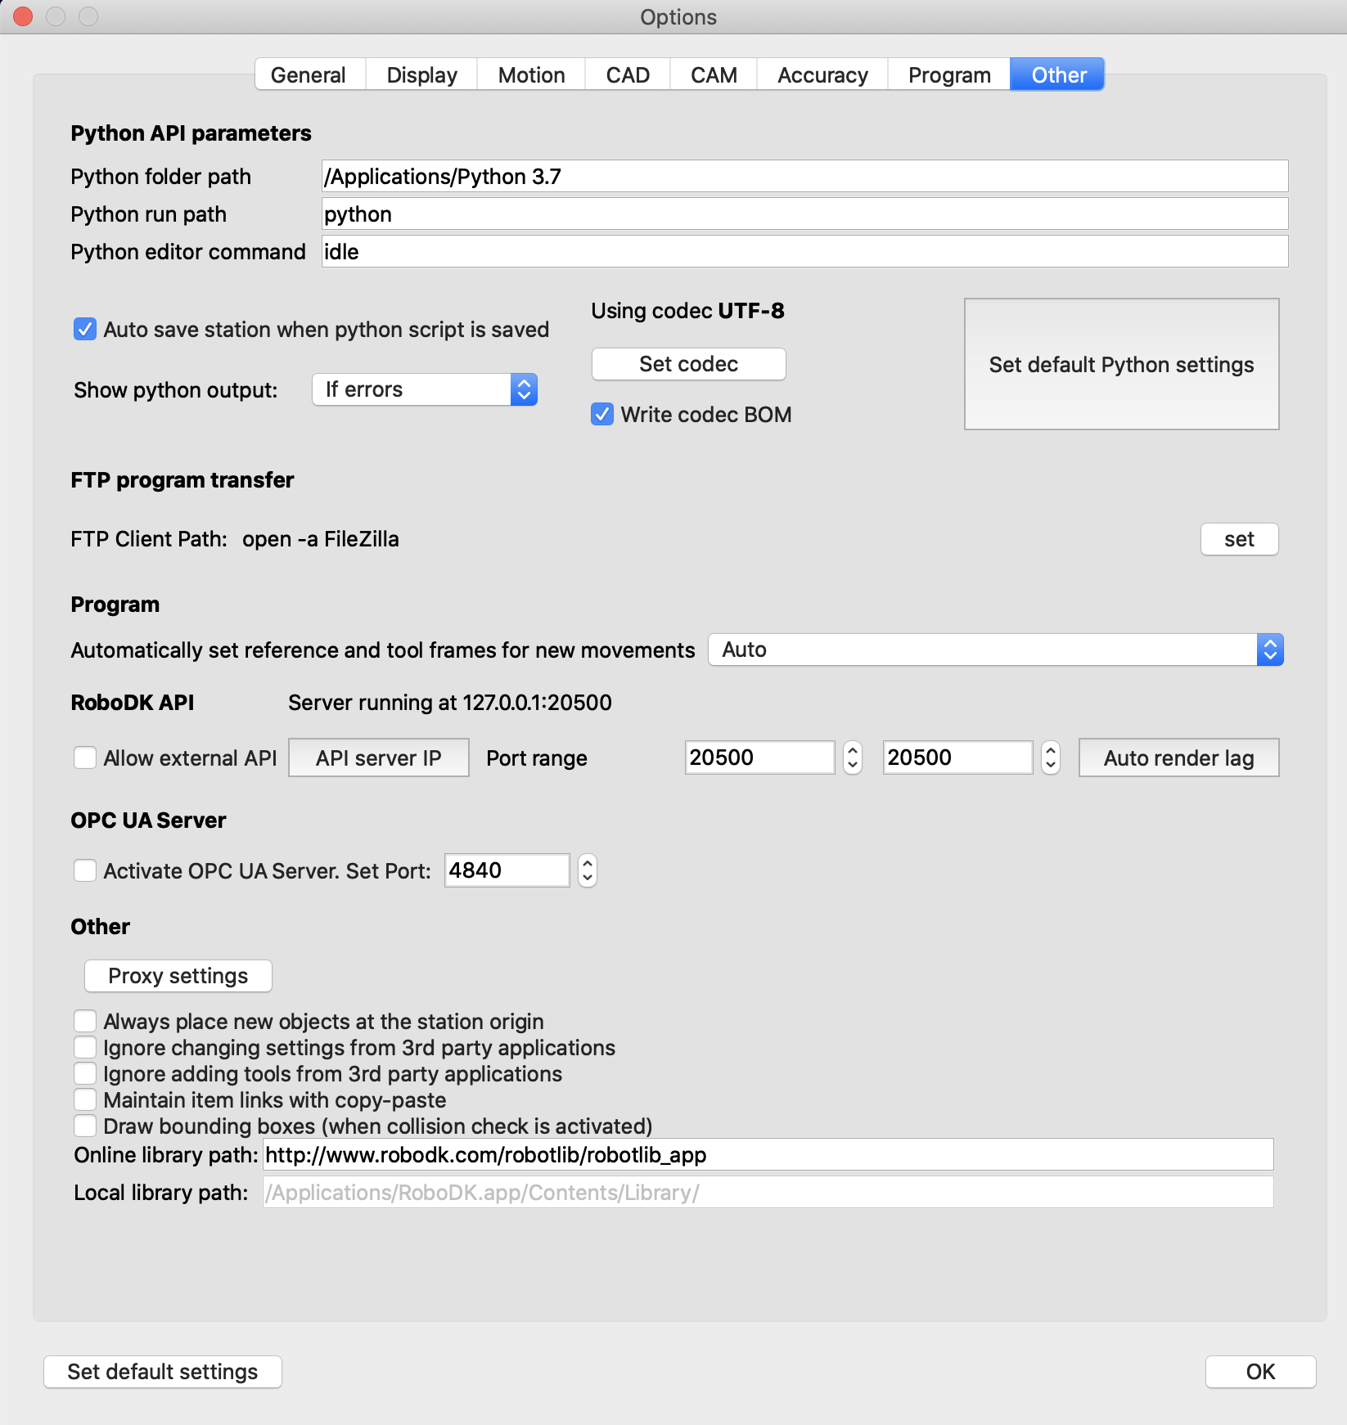Click the Python folder path field
The height and width of the screenshot is (1425, 1347).
click(x=804, y=177)
